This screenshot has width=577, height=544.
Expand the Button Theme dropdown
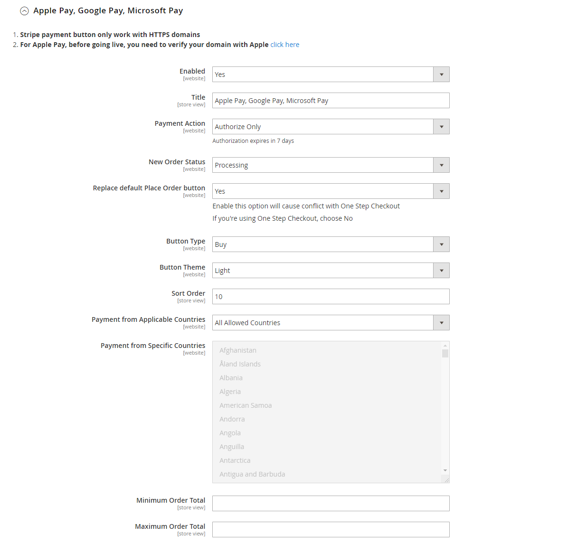coord(331,271)
